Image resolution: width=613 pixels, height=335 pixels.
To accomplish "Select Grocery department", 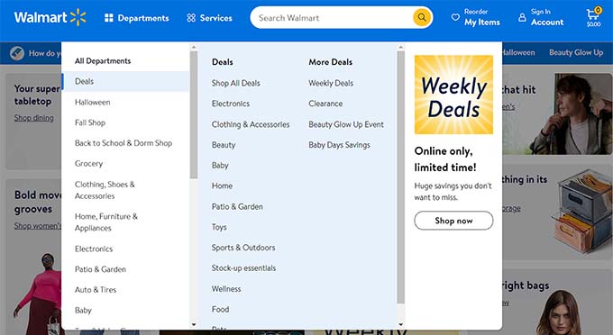I will 88,164.
